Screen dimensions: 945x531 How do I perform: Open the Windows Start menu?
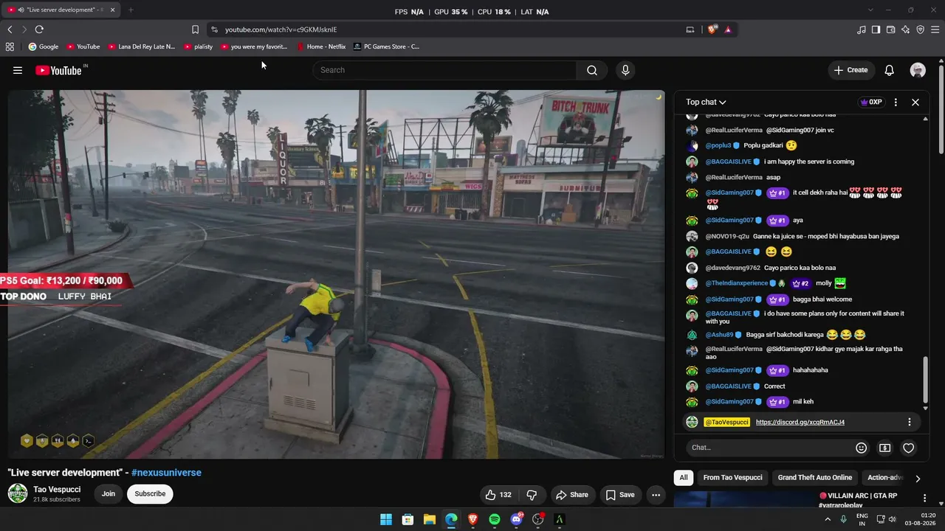click(386, 519)
